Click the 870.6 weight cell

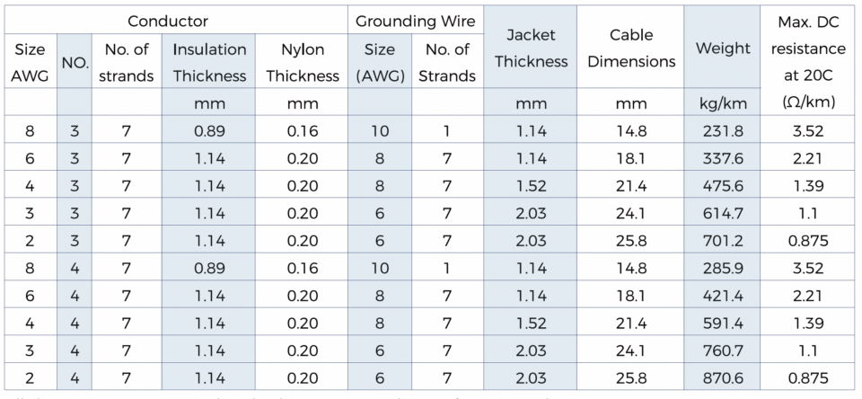(x=722, y=377)
